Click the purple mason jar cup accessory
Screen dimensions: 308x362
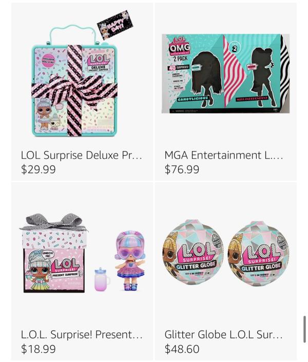click(x=102, y=279)
